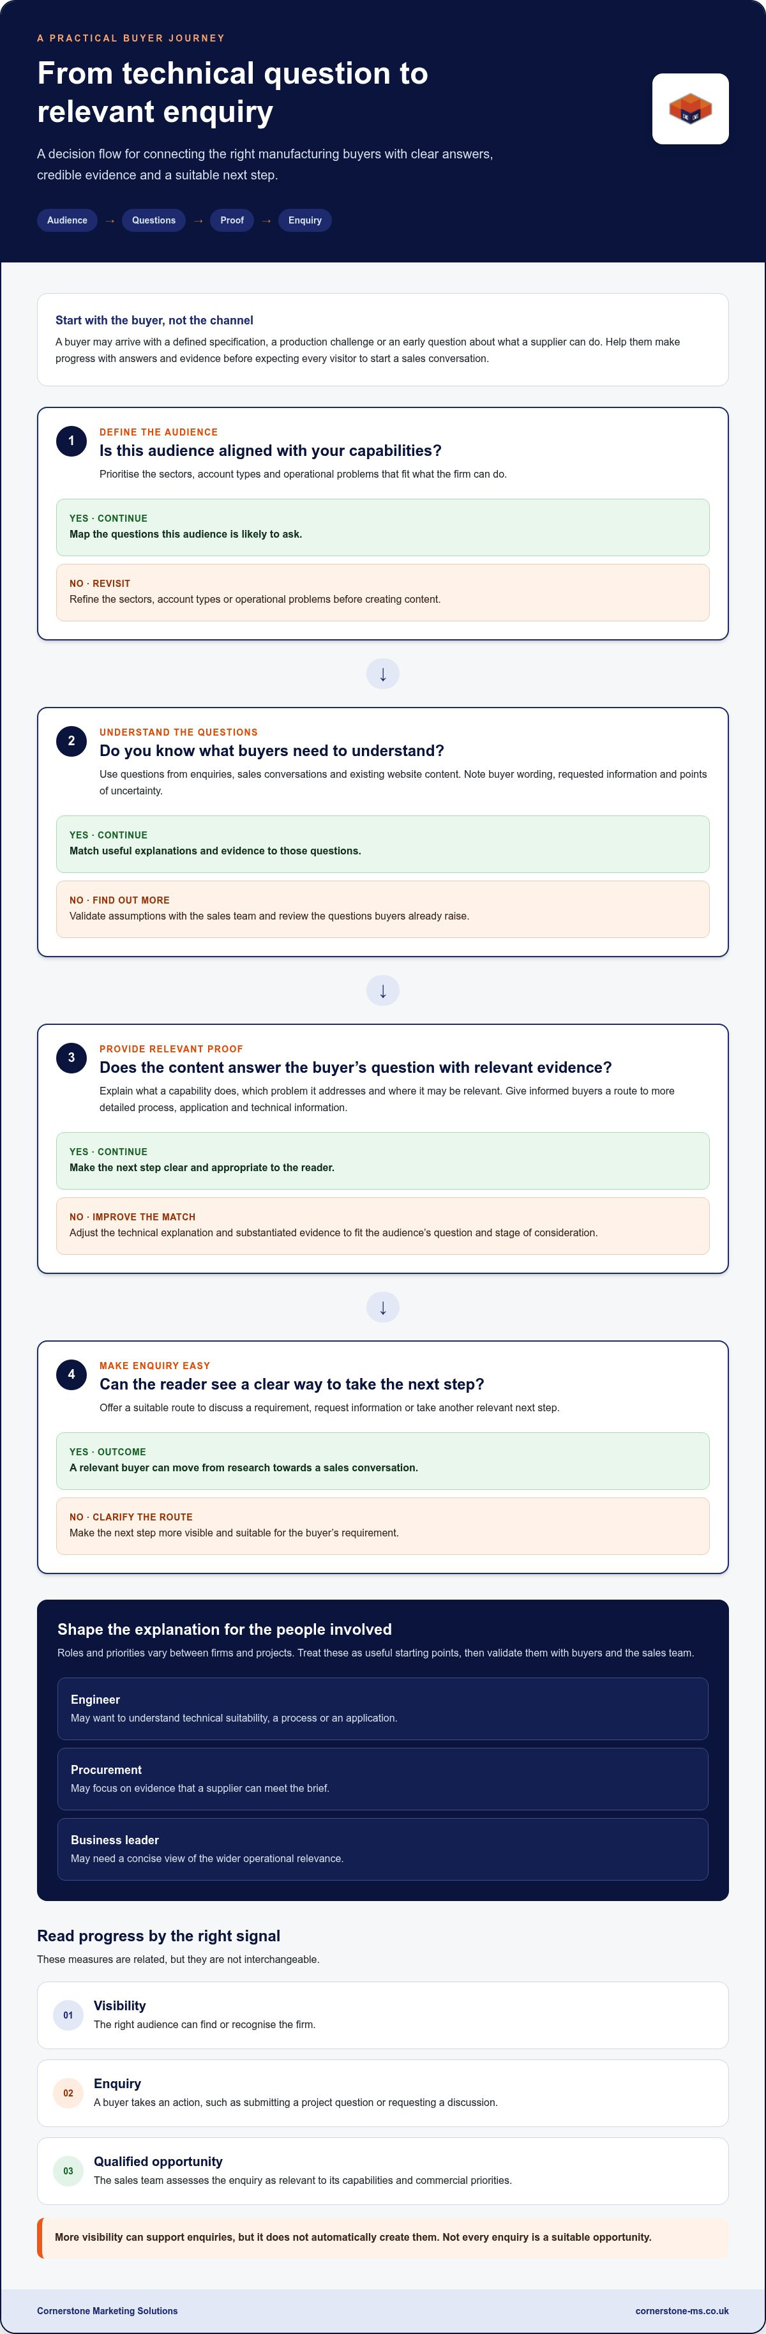
Task: Click the Business leader role card
Action: (383, 1849)
